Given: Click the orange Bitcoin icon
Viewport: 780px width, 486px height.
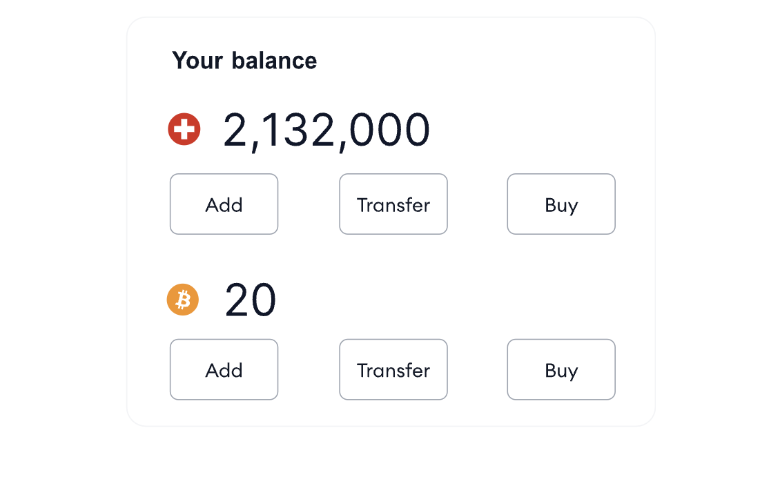Looking at the screenshot, I should 183,300.
